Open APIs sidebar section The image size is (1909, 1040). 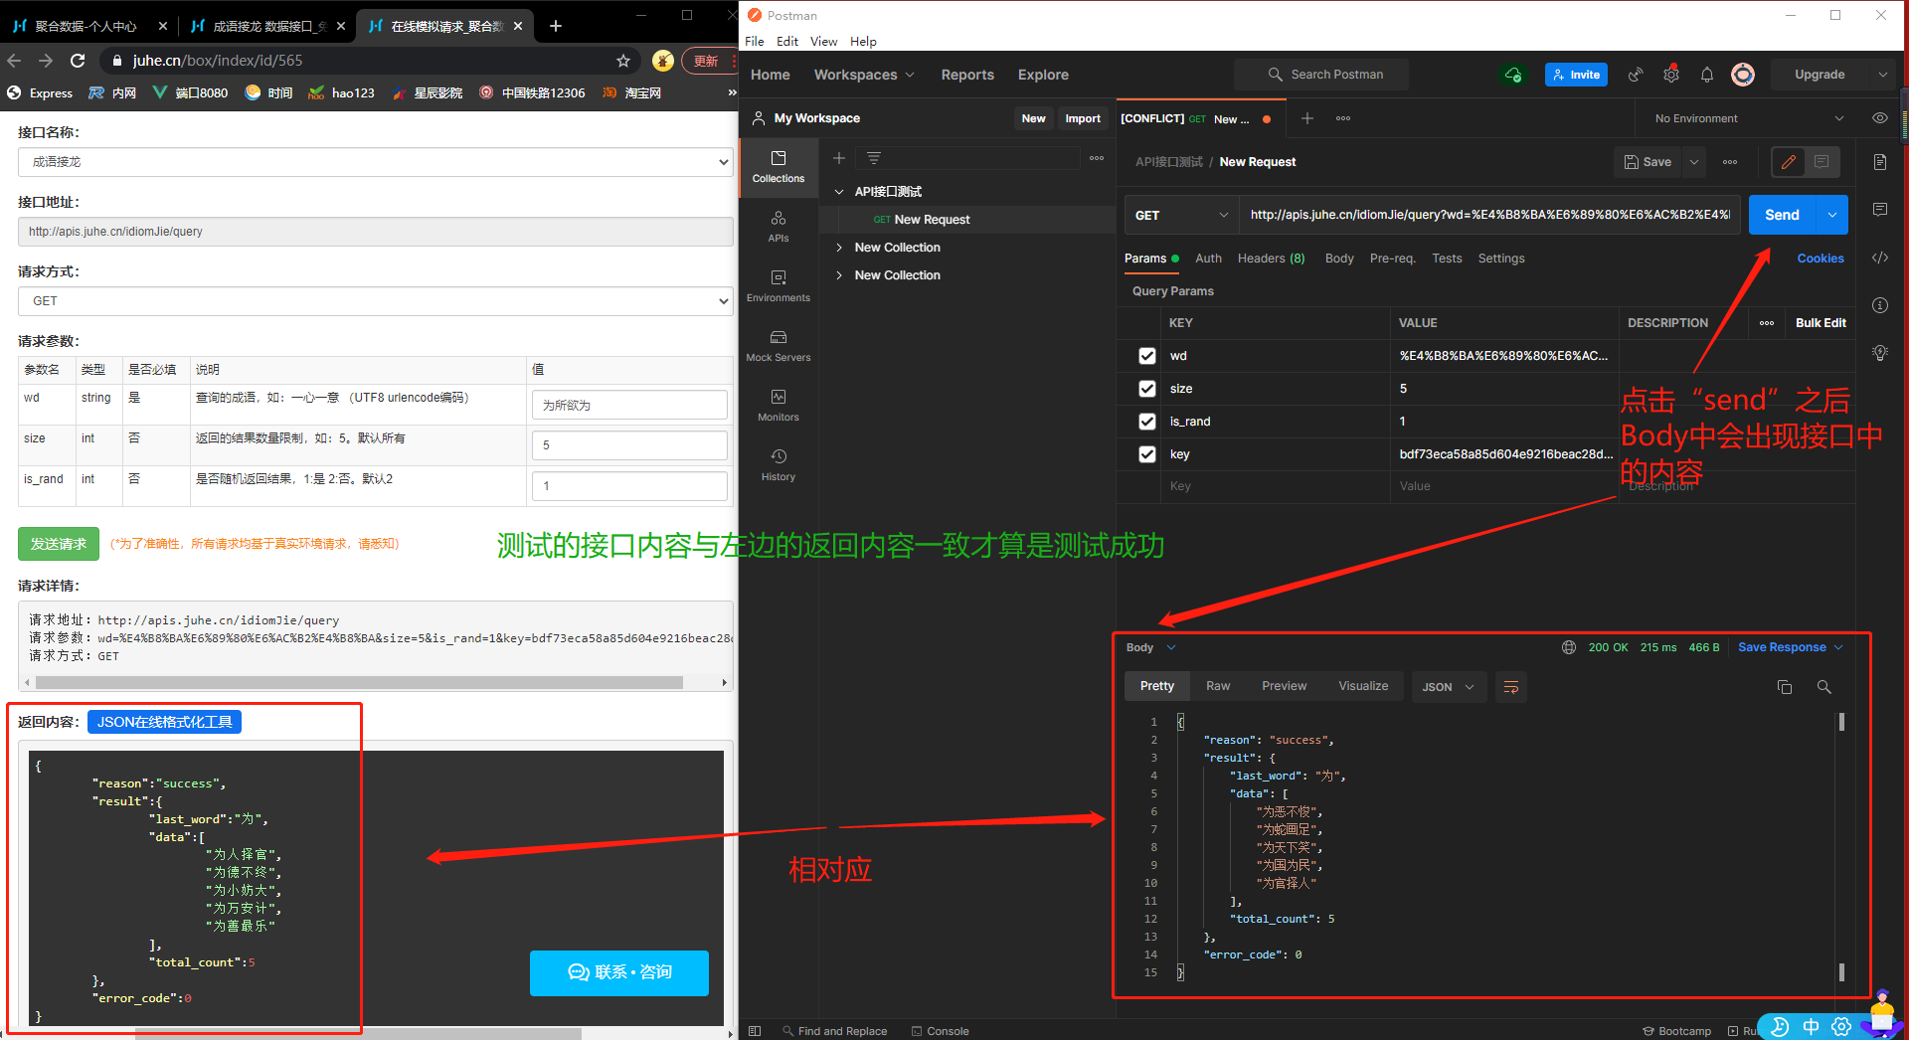coord(778,226)
